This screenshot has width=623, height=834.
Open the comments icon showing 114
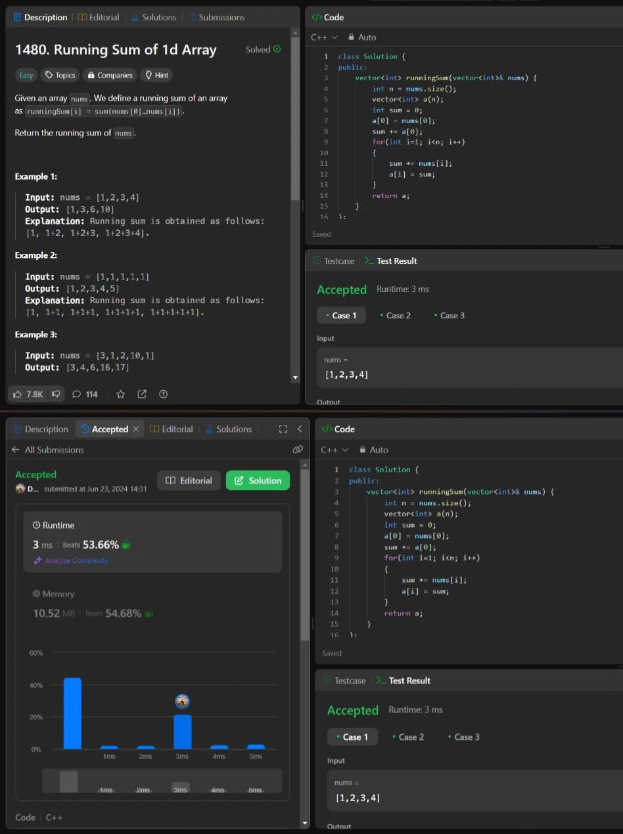pos(77,394)
